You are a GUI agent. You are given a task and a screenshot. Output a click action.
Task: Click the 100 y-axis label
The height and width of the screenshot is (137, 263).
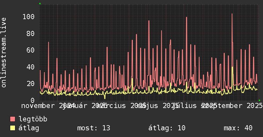[28, 17]
